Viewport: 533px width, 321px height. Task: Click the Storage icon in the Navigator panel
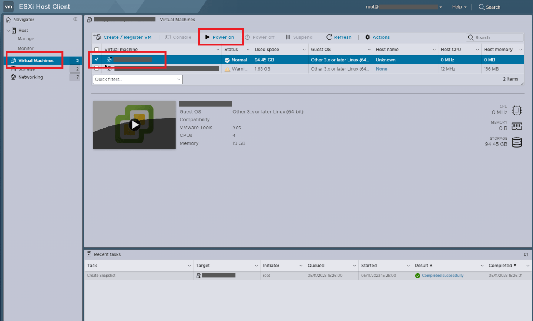(x=13, y=69)
